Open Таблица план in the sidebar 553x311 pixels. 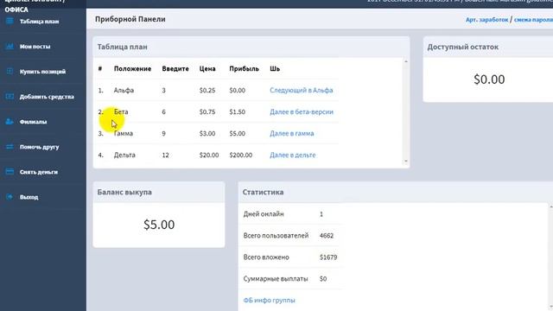(x=39, y=22)
